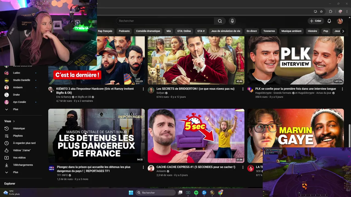Click the Windows taskbar Rechercher box

156,193
